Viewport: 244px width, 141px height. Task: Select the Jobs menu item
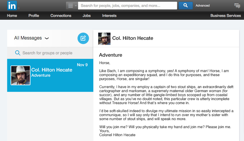tap(86, 15)
